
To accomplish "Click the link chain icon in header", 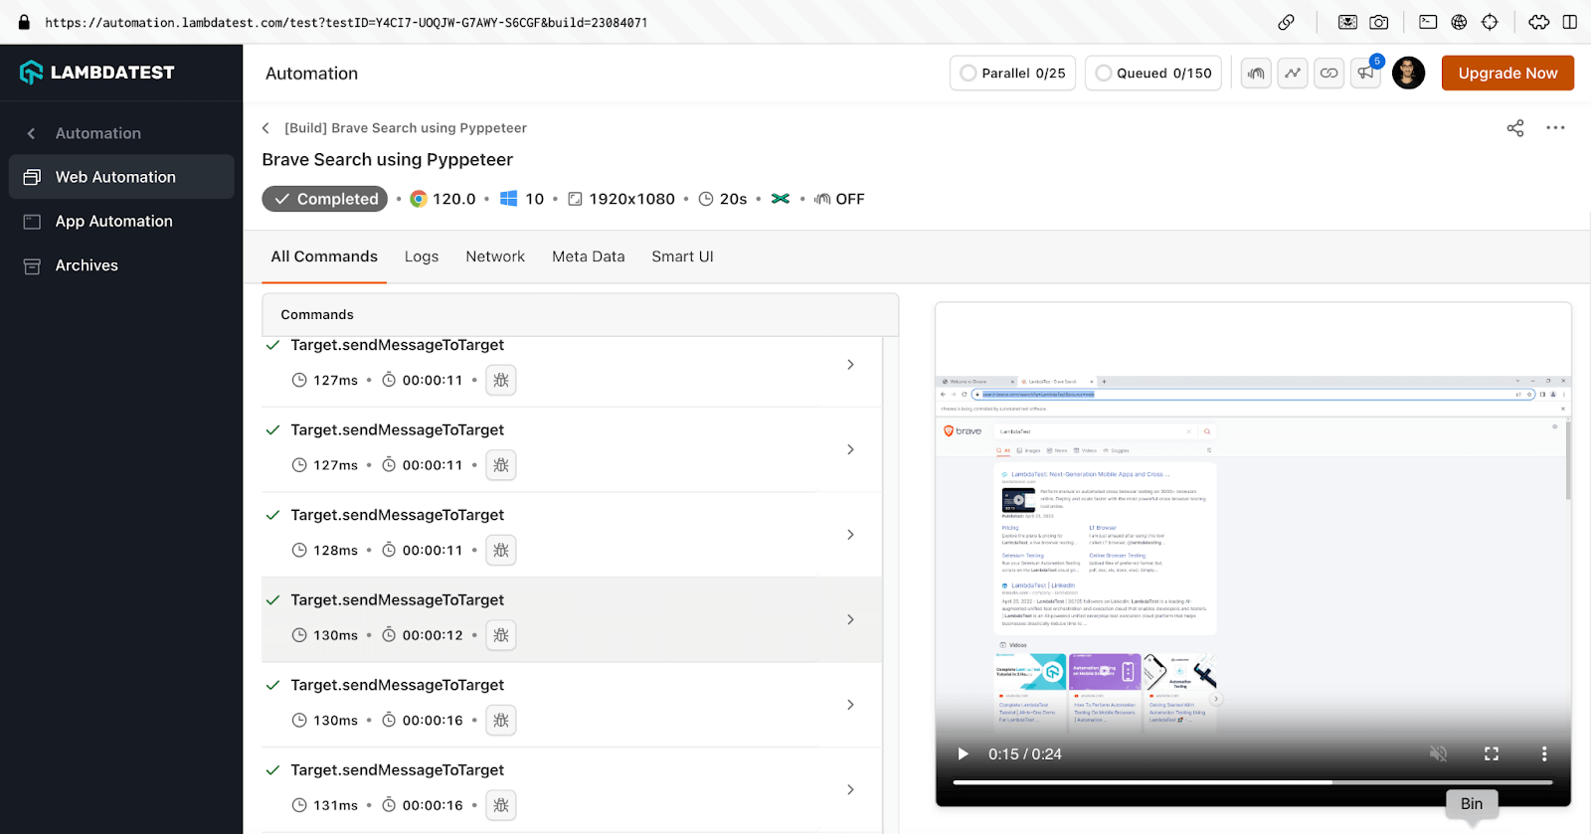I will (1329, 73).
